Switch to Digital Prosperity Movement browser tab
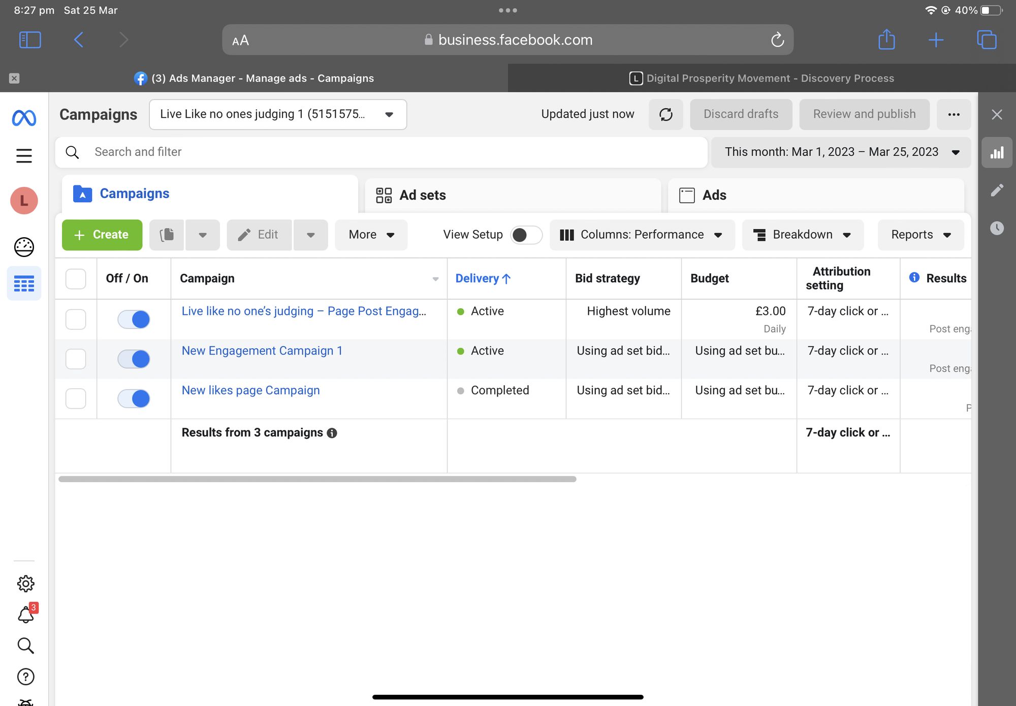 [x=762, y=78]
